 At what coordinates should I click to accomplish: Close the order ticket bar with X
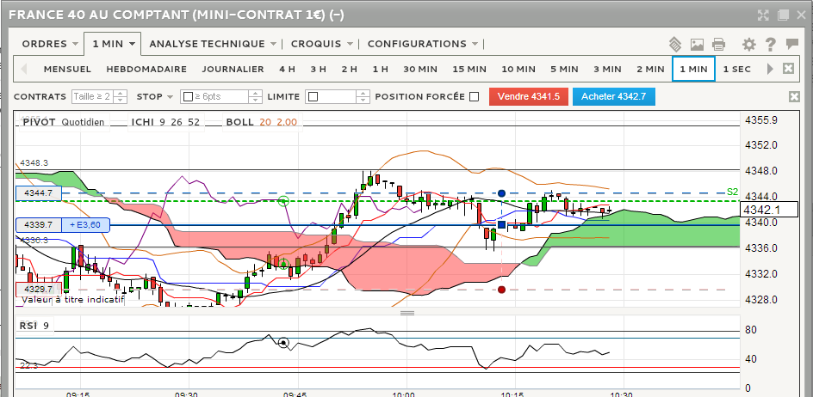point(794,96)
